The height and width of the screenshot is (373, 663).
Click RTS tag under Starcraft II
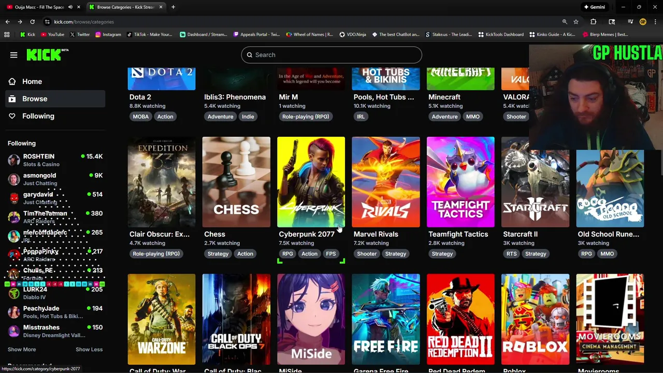tap(511, 254)
